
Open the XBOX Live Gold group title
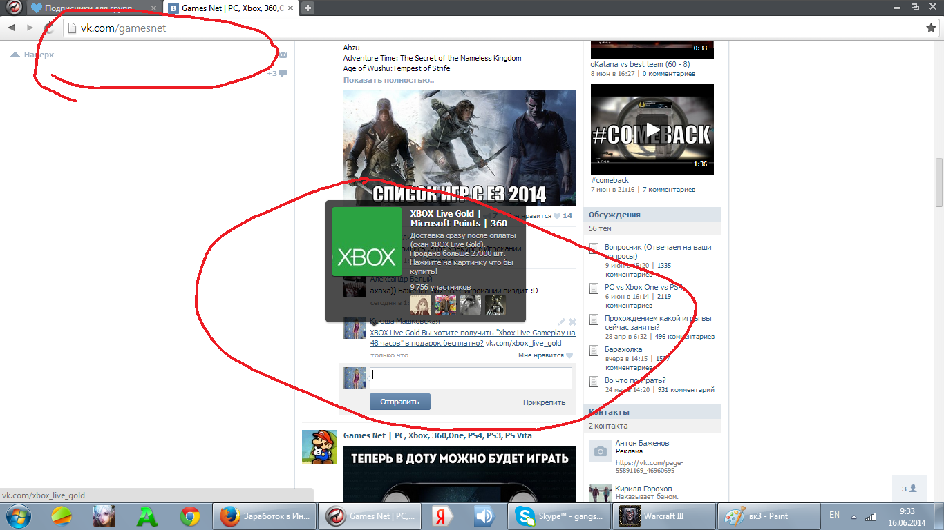(x=459, y=219)
